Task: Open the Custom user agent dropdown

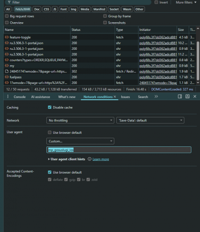Action: point(80,141)
